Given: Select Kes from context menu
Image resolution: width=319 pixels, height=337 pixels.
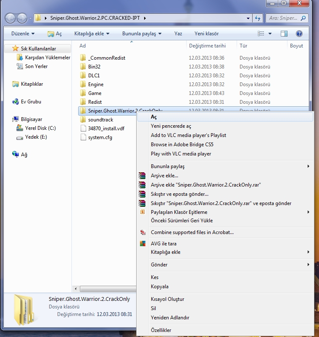Looking at the screenshot, I should [x=225, y=277].
